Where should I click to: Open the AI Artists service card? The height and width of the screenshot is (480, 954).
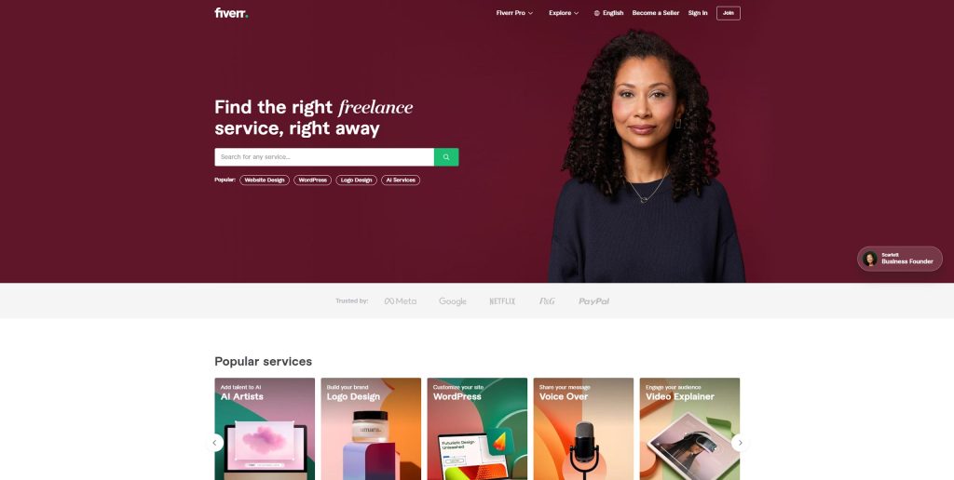coord(265,429)
